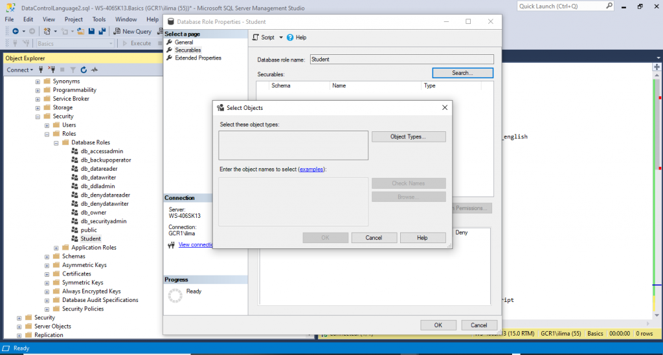663x355 pixels.
Task: Click the Student role icon in tree
Action: [x=75, y=239]
